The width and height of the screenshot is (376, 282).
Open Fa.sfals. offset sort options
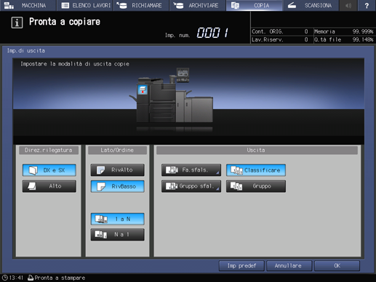[x=191, y=170]
